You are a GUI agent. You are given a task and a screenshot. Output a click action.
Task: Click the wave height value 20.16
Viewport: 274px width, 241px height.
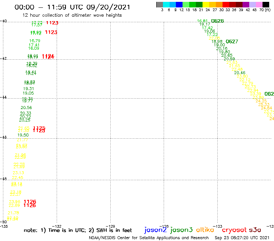(x=222, y=49)
